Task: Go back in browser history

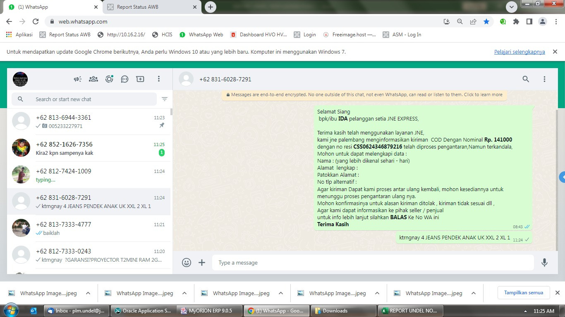Action: coord(9,21)
